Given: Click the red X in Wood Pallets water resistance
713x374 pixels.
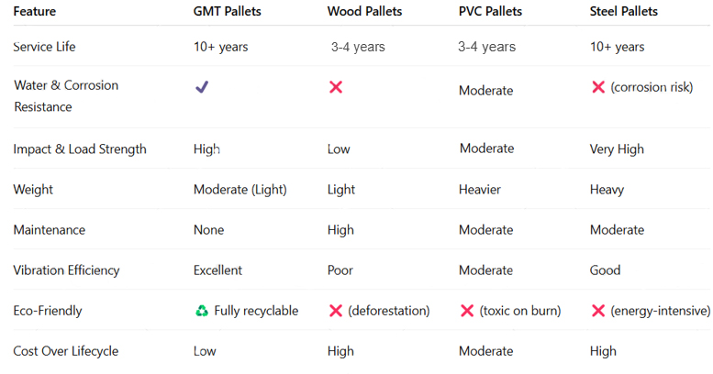Looking at the screenshot, I should [x=336, y=87].
